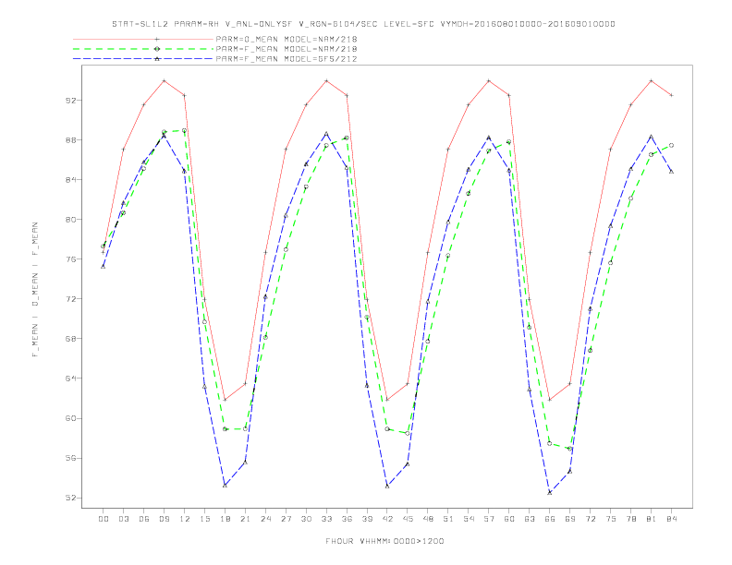The width and height of the screenshot is (732, 565).
Task: Click the 52 tick label on the vertical axis
Action: click(x=70, y=498)
